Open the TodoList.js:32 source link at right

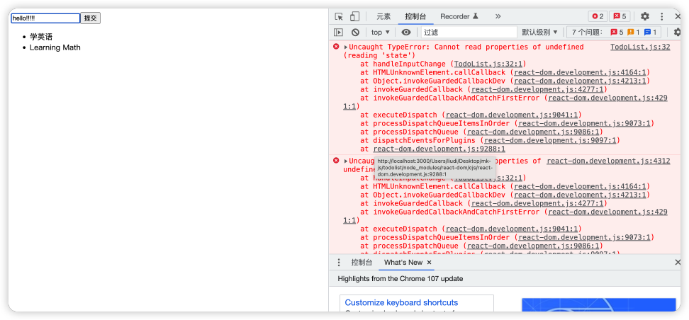640,47
